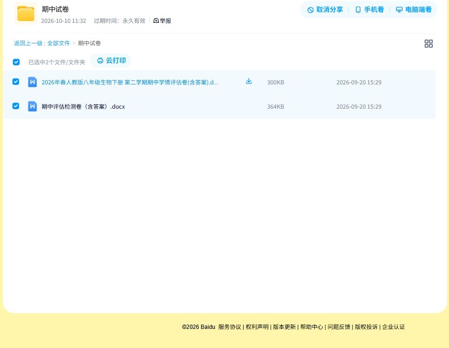The height and width of the screenshot is (348, 449).
Task: Click the 300KB size cell
Action: click(276, 82)
